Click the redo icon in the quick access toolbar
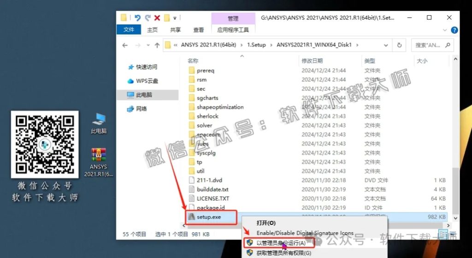Viewport: 472px width, 258px height. [x=147, y=18]
